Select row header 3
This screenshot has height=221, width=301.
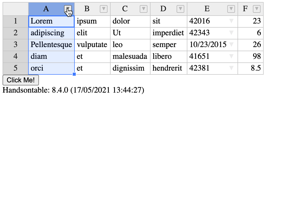(15, 45)
